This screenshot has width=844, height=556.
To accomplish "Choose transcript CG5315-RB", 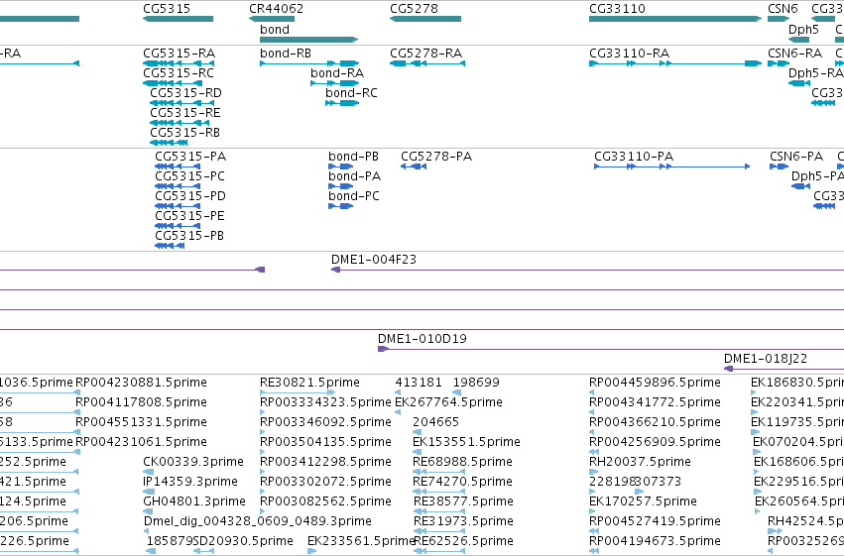I will [169, 143].
